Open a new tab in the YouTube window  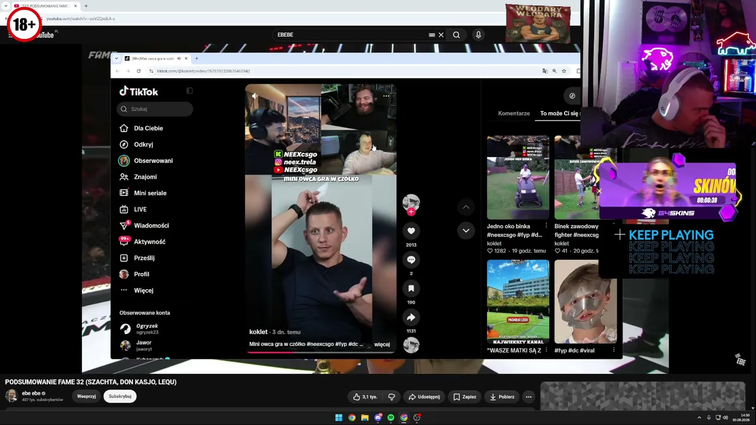(86, 6)
